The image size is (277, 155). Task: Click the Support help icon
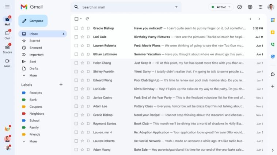[240, 7]
